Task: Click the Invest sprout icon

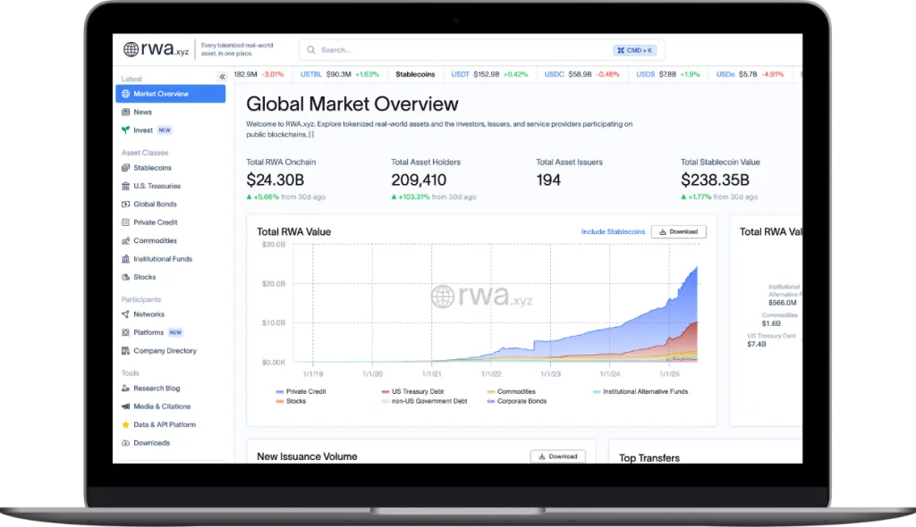Action: click(125, 130)
